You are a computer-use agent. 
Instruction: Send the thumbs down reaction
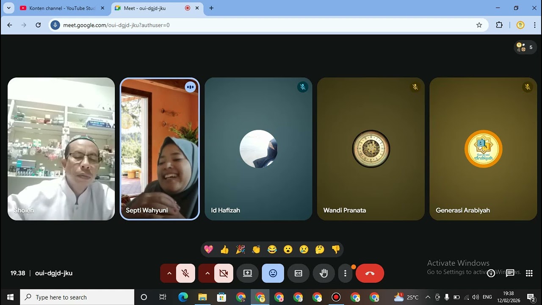[x=336, y=250]
